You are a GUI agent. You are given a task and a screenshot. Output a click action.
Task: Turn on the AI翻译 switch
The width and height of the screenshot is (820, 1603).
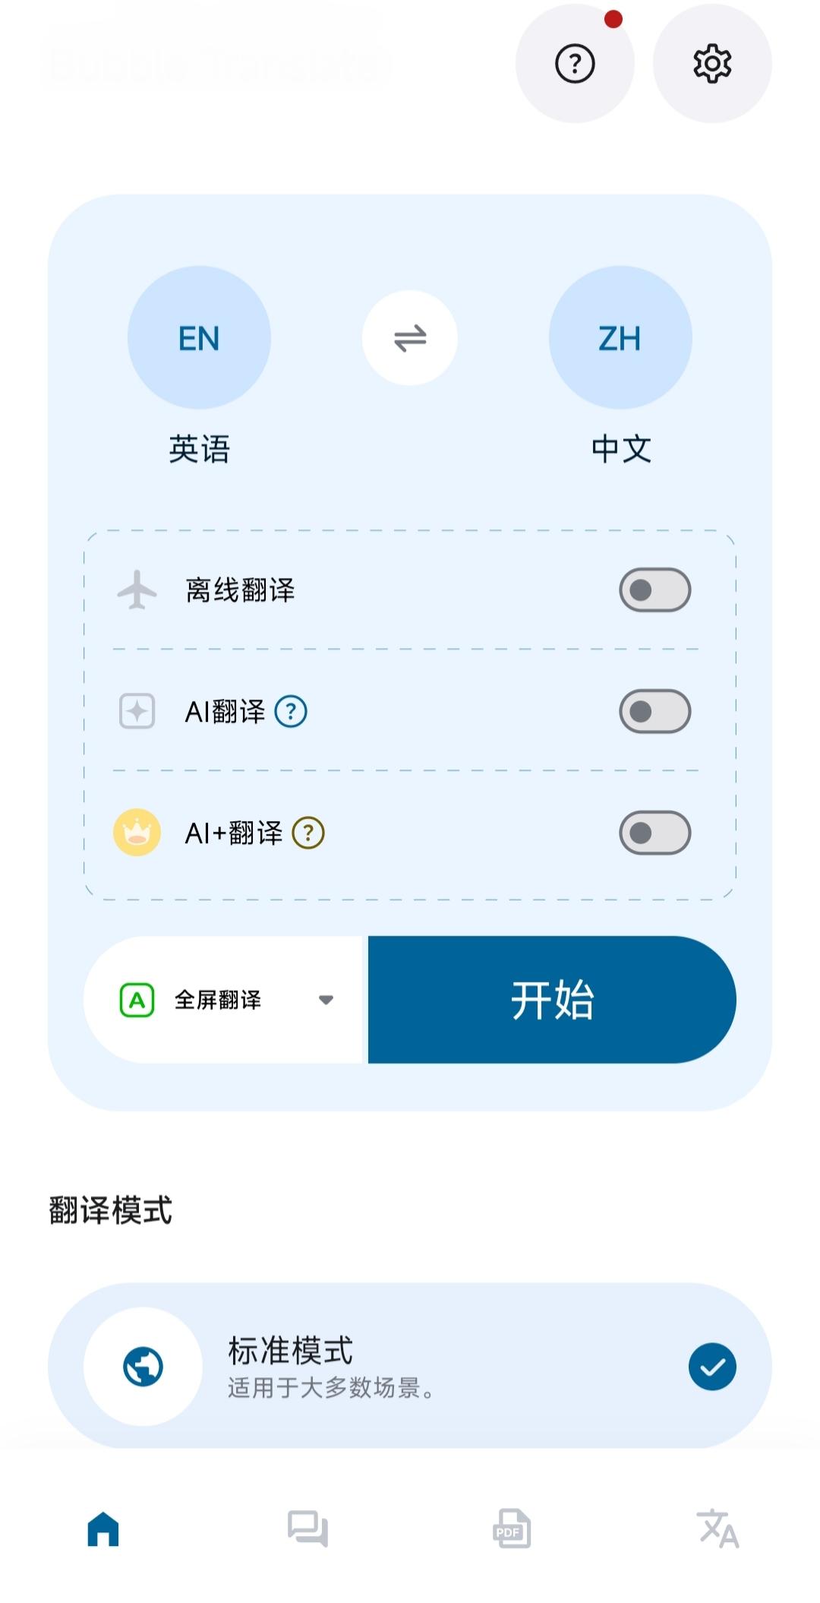pos(654,712)
